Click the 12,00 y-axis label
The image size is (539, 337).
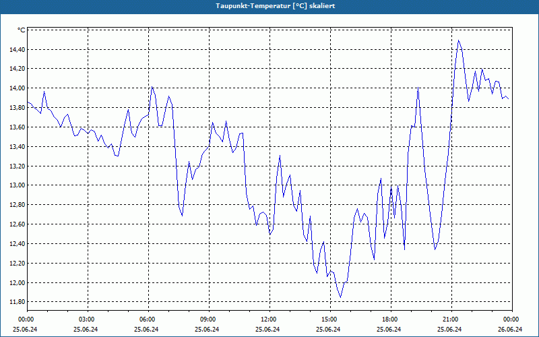click(x=17, y=282)
